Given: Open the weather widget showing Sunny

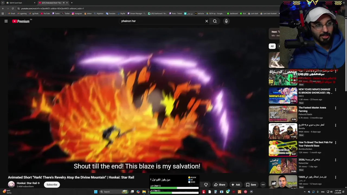Looking at the screenshot, I should [x=7, y=192].
